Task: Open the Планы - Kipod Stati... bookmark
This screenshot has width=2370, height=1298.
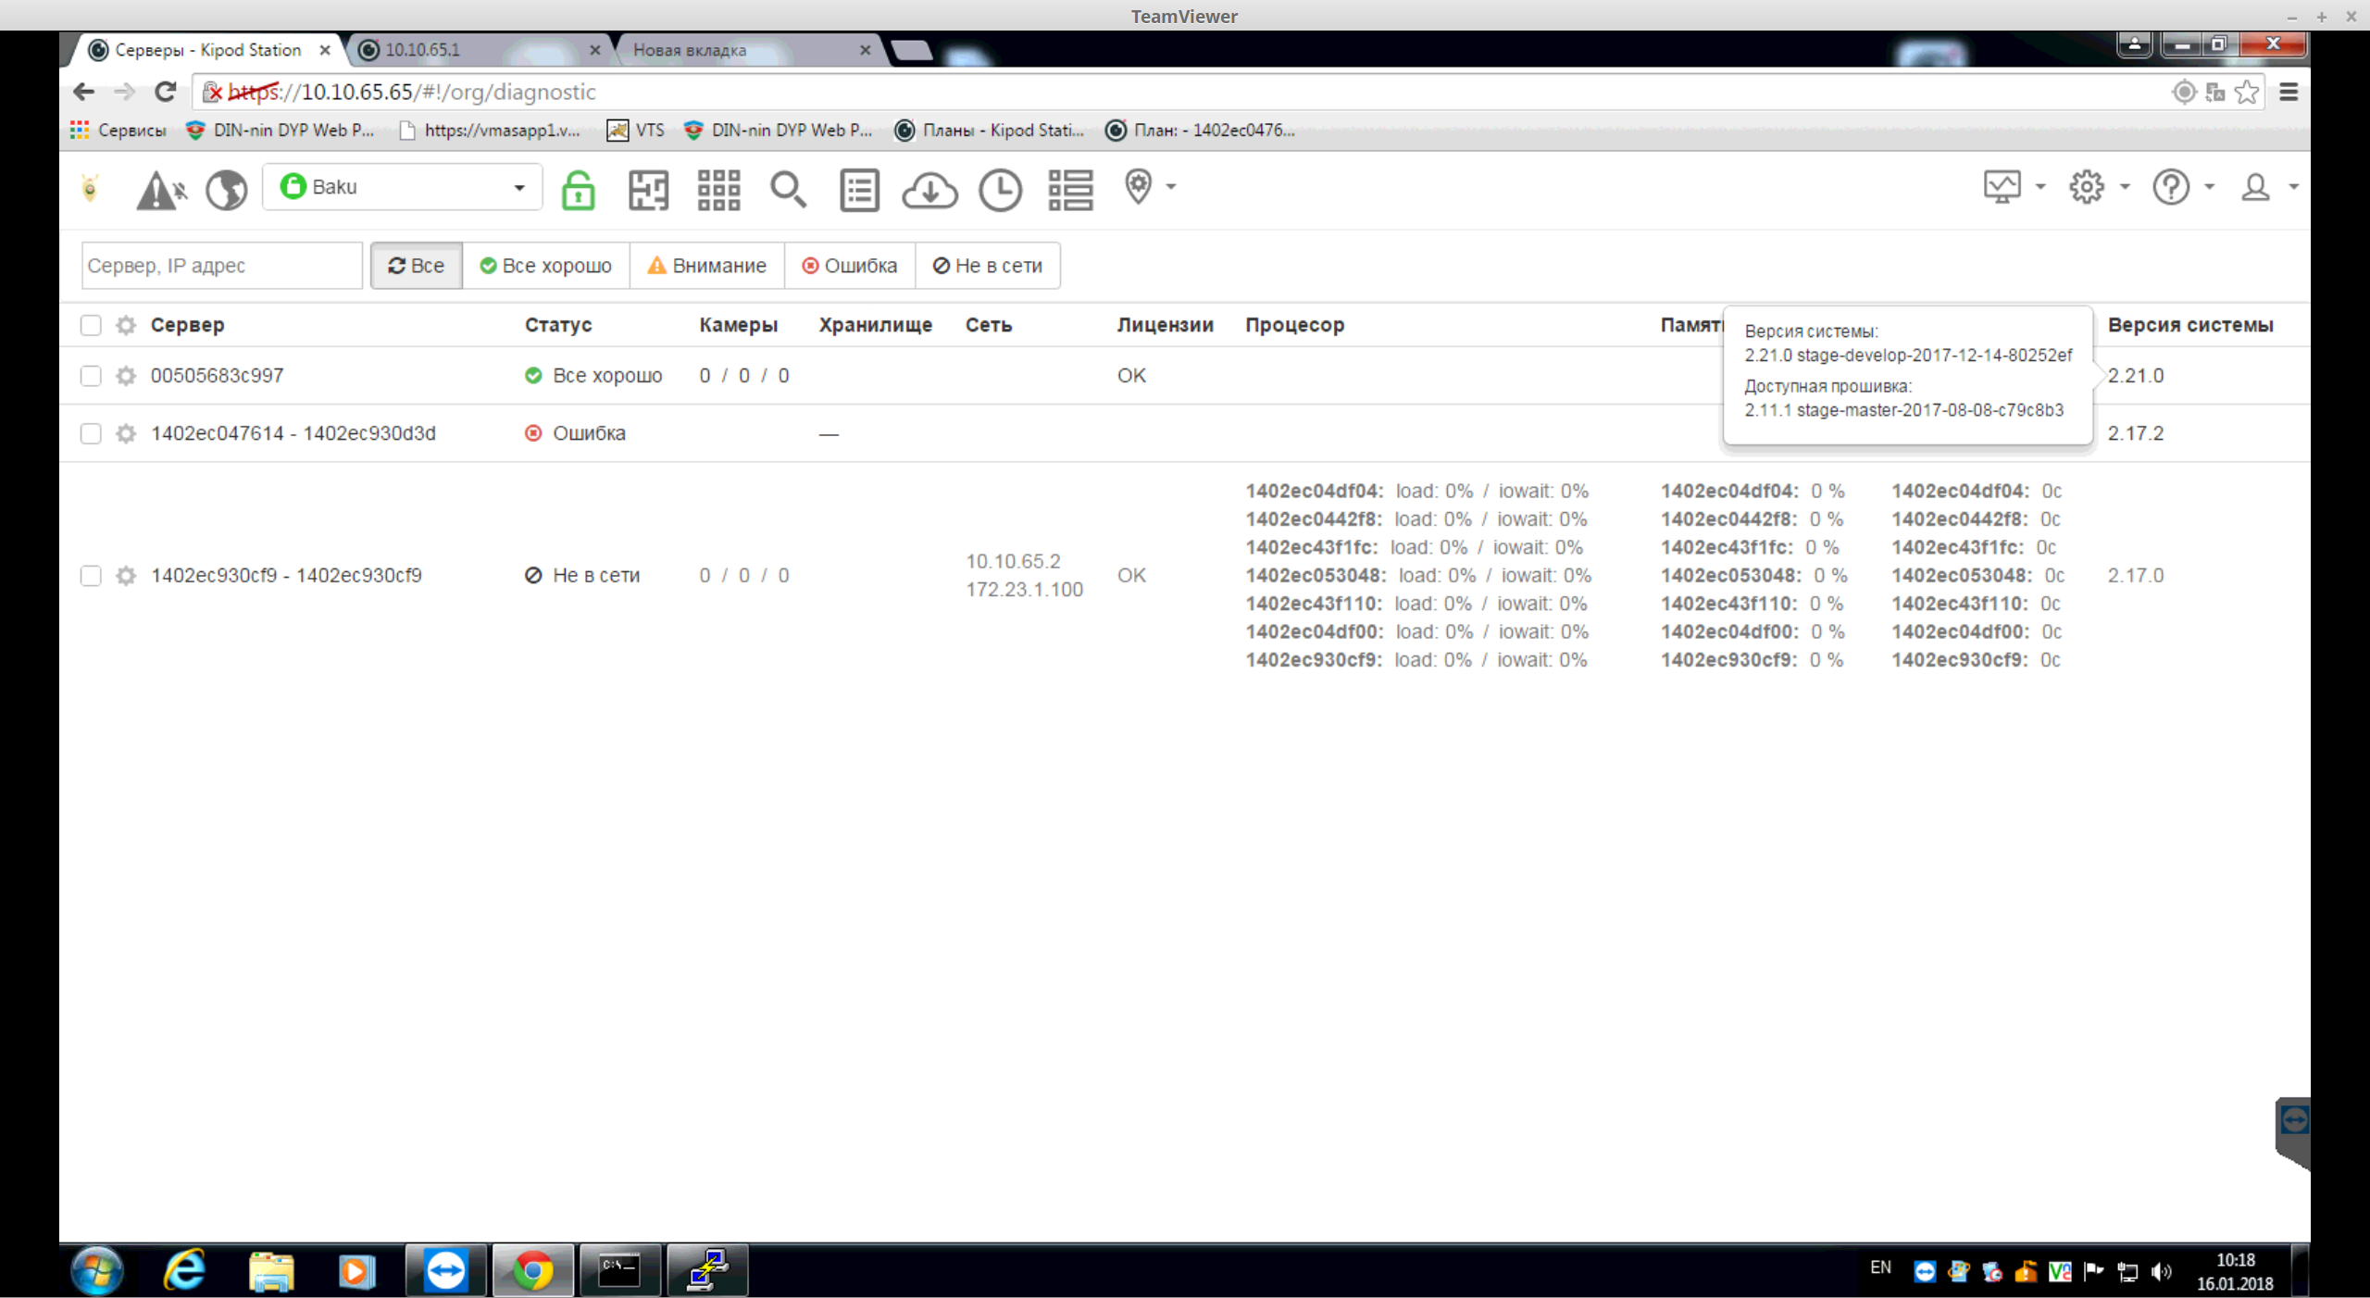Action: tap(989, 131)
